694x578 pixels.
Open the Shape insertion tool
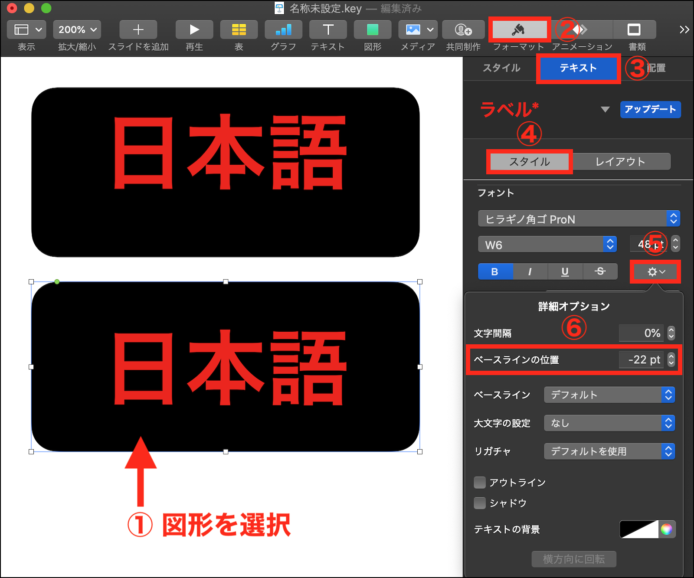click(x=372, y=29)
